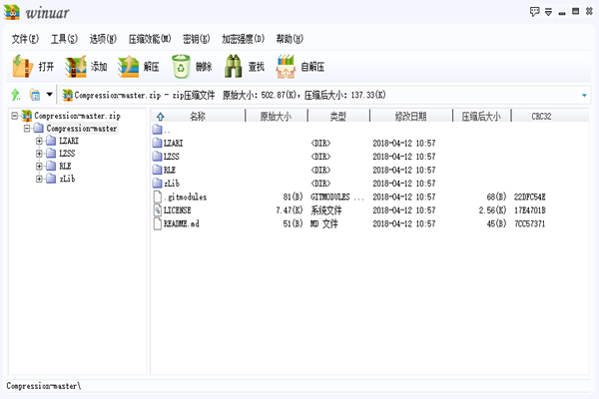Click the feedback speech bubble icon in title bar
The image size is (599, 399).
pos(534,12)
